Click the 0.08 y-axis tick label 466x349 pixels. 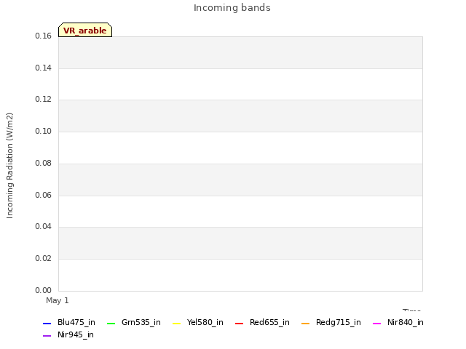(44, 163)
